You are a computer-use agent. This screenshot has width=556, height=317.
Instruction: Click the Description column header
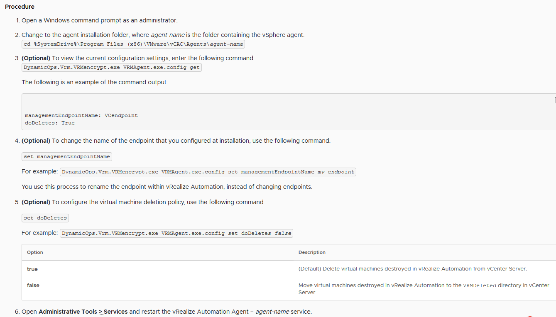tap(312, 252)
